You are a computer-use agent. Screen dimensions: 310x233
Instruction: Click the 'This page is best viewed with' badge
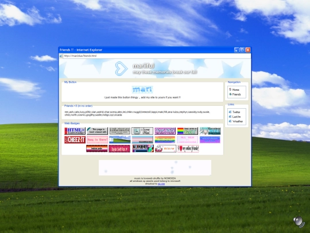97,131
